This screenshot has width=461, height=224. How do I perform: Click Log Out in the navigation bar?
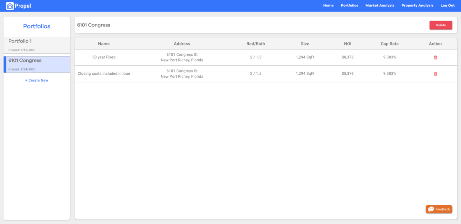(x=448, y=5)
